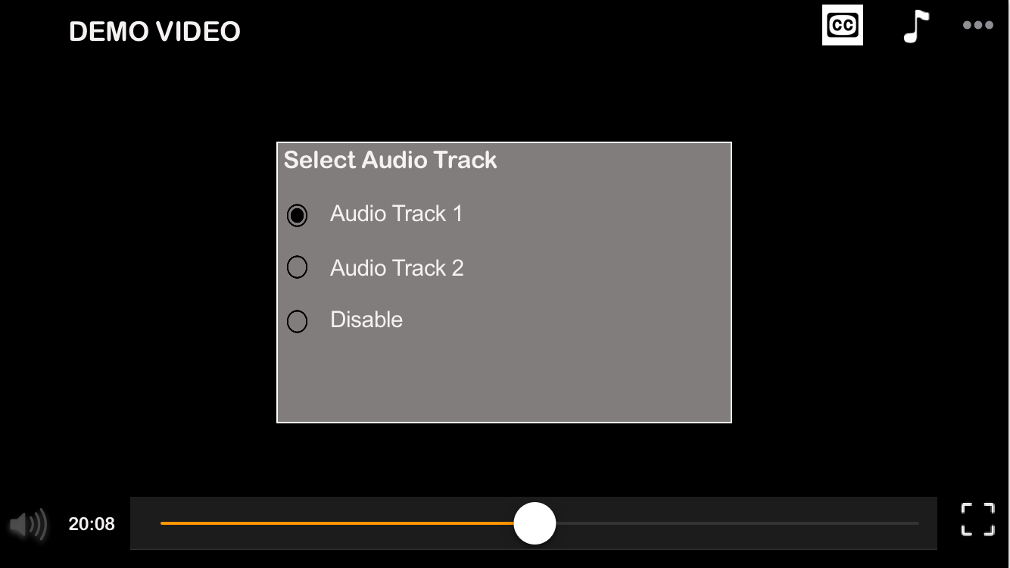Select Audio Track 2
1010x568 pixels.
pos(298,267)
